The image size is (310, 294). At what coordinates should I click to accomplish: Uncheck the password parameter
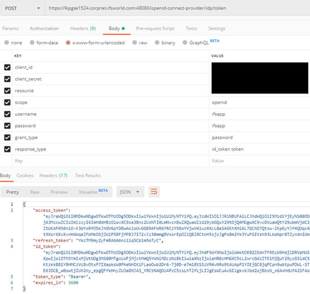pos(7,126)
